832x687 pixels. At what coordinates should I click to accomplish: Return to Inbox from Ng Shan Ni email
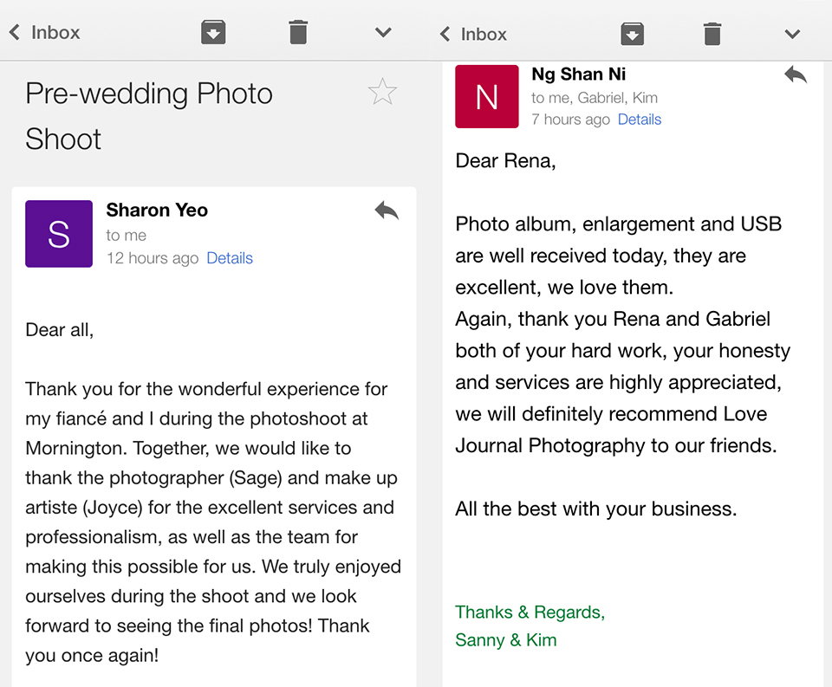tap(473, 35)
